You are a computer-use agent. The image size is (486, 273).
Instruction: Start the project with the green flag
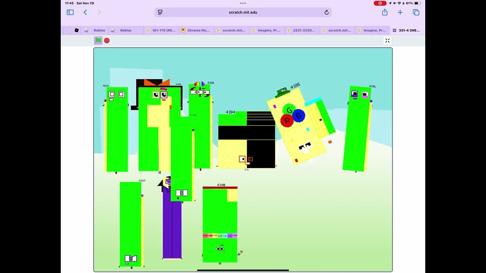(98, 41)
